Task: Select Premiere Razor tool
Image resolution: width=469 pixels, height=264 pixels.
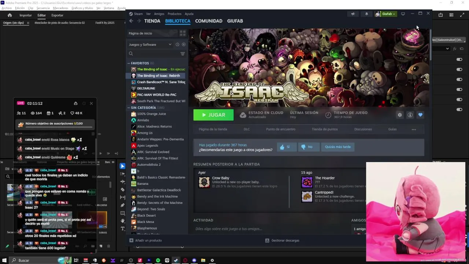Action: tap(122, 190)
